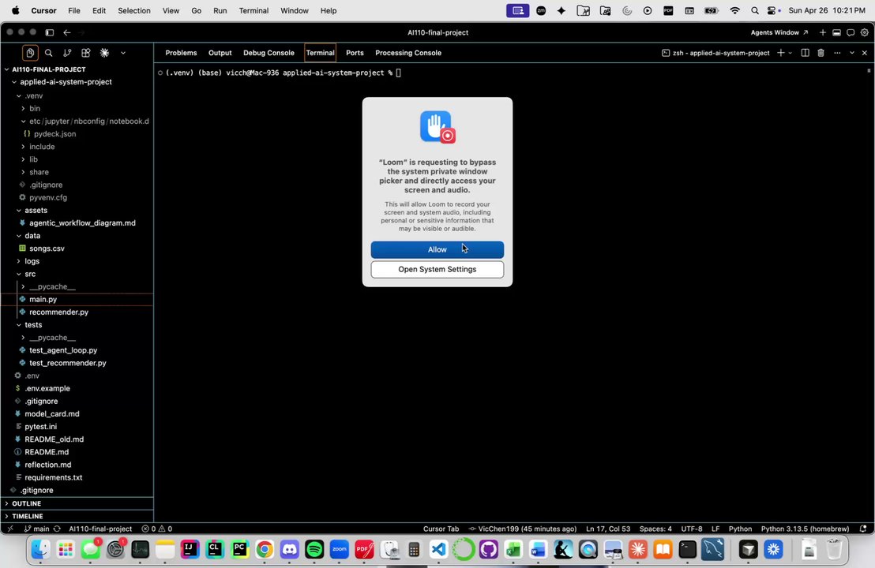Toggle the chat pane icon in title bar
875x568 pixels.
[850, 32]
